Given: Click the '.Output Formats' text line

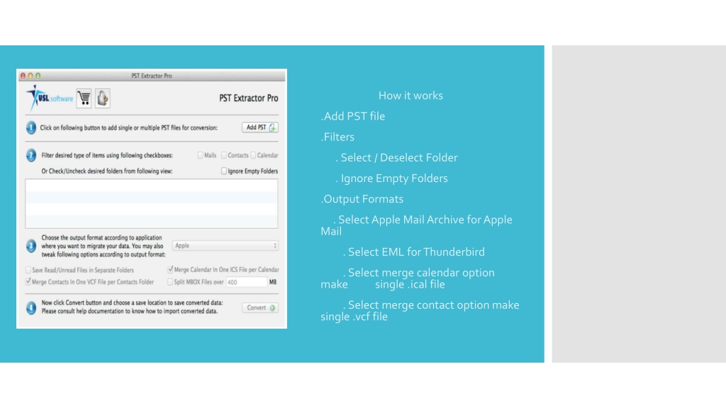Looking at the screenshot, I should 362,199.
